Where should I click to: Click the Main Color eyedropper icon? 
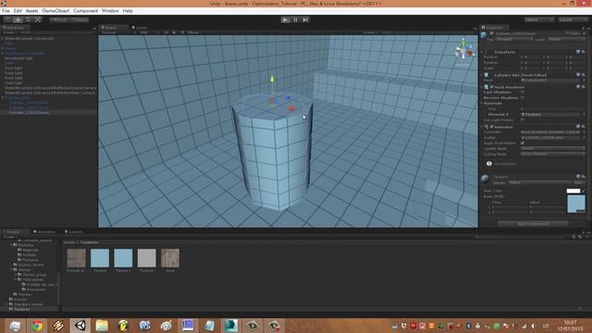pyautogui.click(x=584, y=191)
